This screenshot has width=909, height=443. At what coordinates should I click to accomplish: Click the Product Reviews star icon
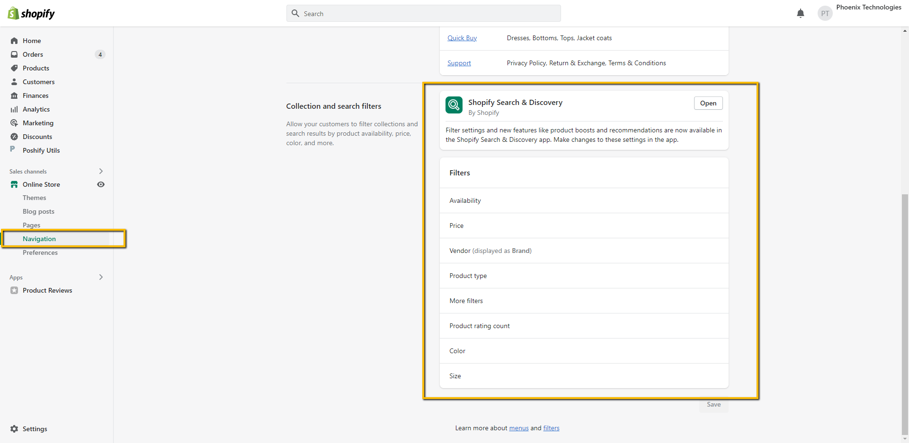14,290
